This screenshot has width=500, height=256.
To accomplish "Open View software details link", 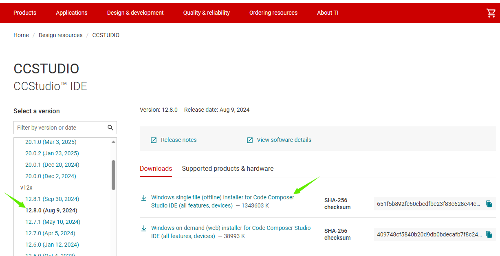I will (284, 140).
